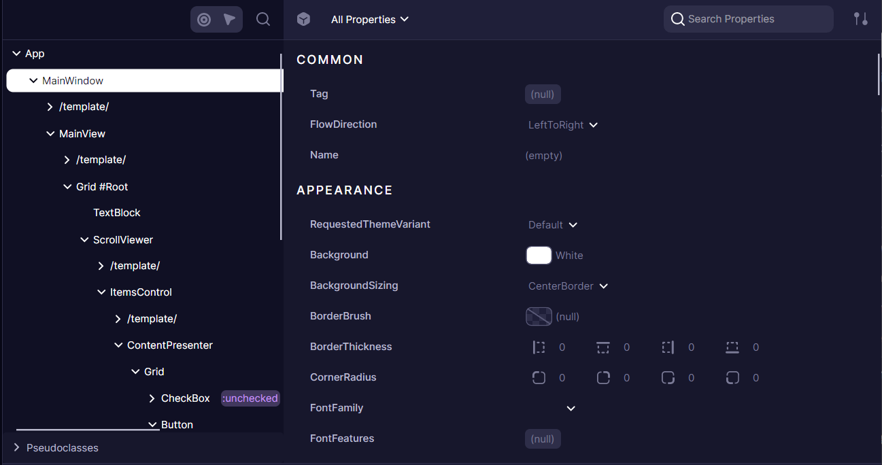
Task: Open the BackgroundSizing CenterBorder dropdown
Action: 568,286
